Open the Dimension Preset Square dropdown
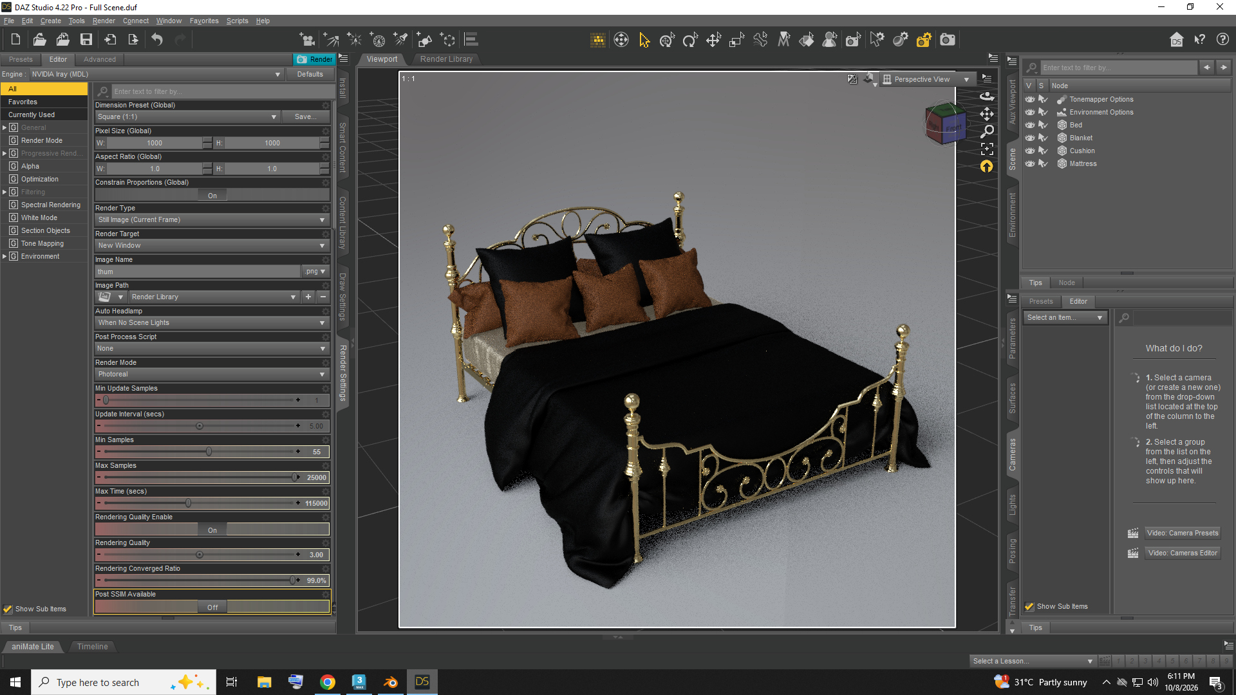The width and height of the screenshot is (1236, 695). (187, 117)
